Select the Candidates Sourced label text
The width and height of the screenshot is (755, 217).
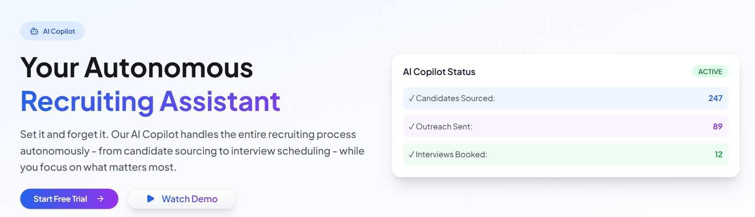coord(455,98)
